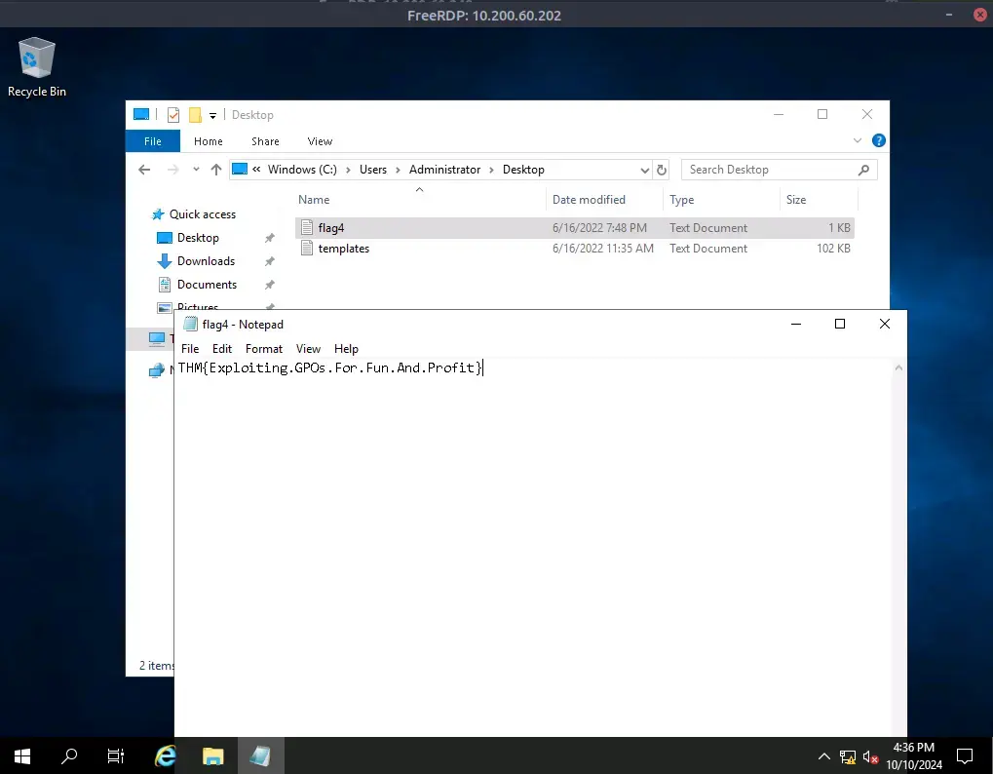Open Documents in the navigation pane

click(x=207, y=285)
